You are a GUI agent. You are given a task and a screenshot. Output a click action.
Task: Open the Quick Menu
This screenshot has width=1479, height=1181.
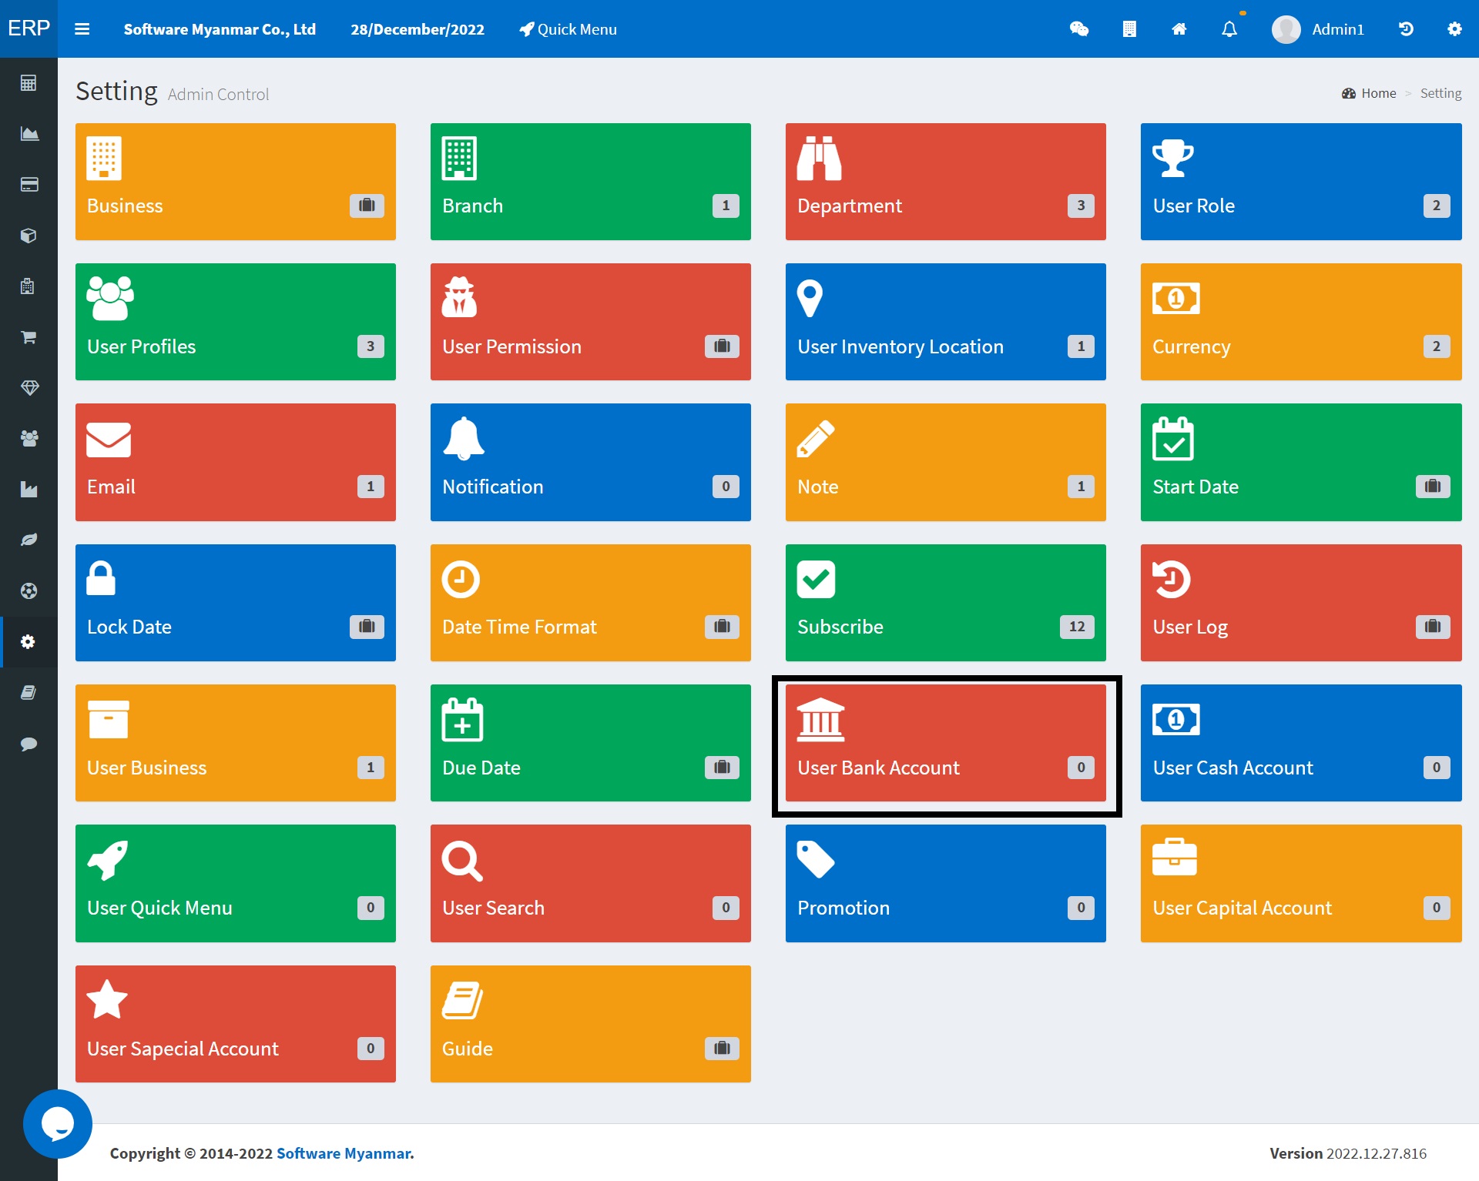[x=568, y=29]
